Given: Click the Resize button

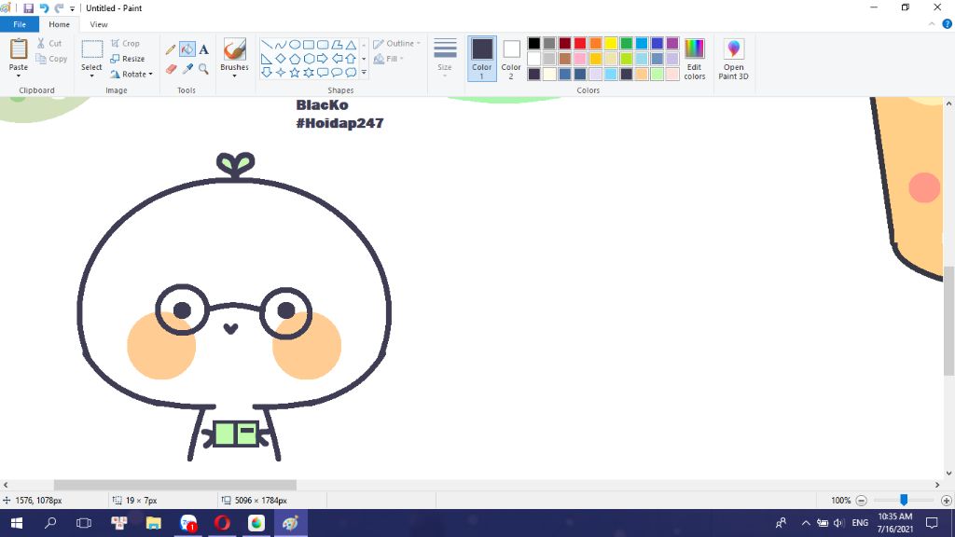Looking at the screenshot, I should coord(127,59).
